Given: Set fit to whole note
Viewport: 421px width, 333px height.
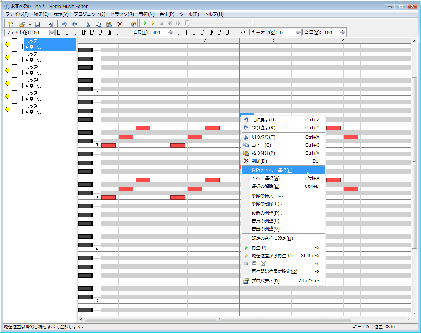Looking at the screenshot, I should click(x=59, y=33).
